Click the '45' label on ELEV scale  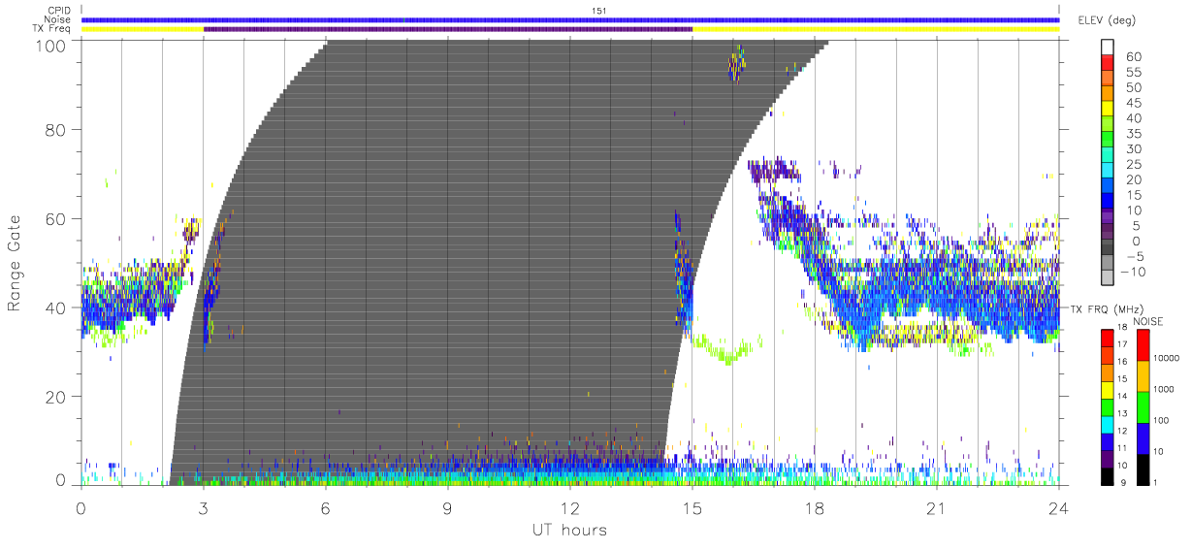[x=1135, y=103]
